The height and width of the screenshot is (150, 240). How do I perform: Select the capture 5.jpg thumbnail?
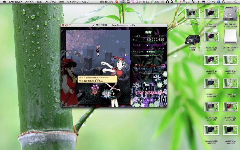click(x=211, y=13)
